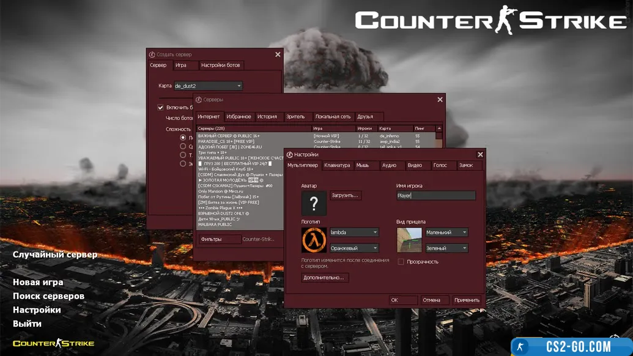Switch to the Клавиатура settings tab
The width and height of the screenshot is (633, 356).
point(337,165)
